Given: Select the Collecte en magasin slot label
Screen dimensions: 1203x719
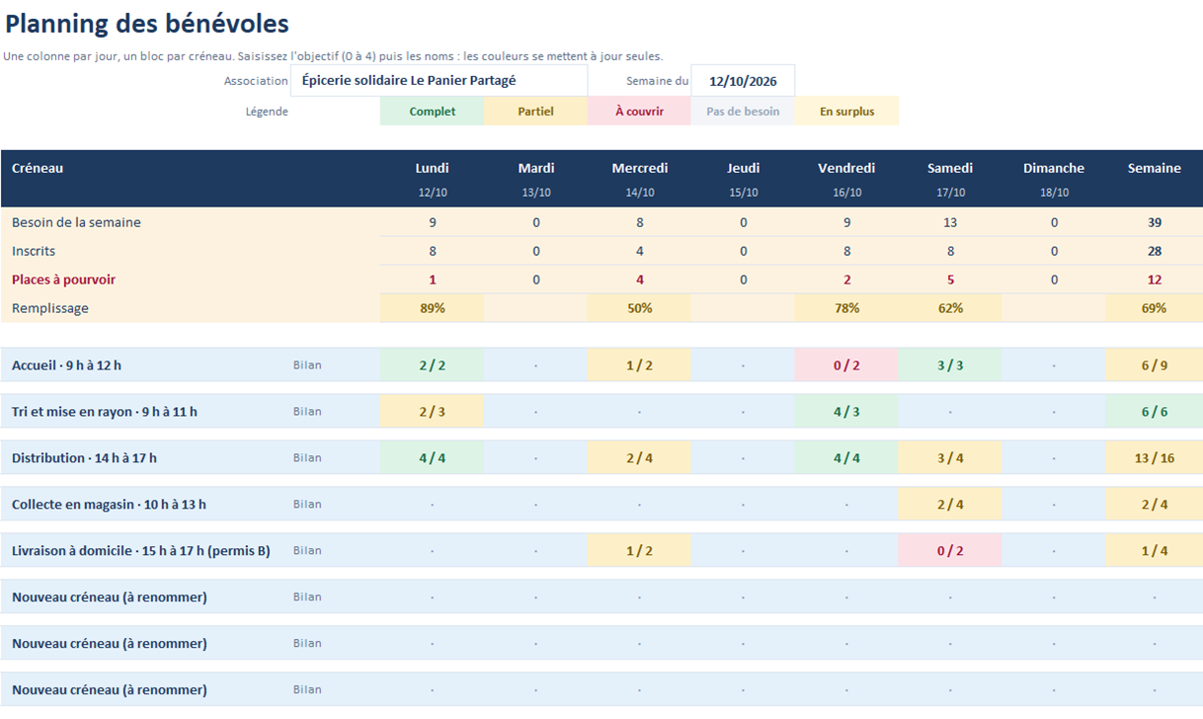Looking at the screenshot, I should (109, 505).
